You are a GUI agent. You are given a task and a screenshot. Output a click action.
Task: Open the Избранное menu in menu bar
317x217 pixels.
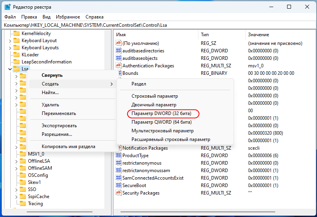[x=68, y=17]
